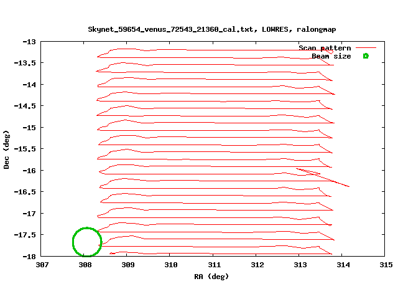Click the y-axis tick label -14
Screen dimensions: 398x299
click(x=29, y=85)
